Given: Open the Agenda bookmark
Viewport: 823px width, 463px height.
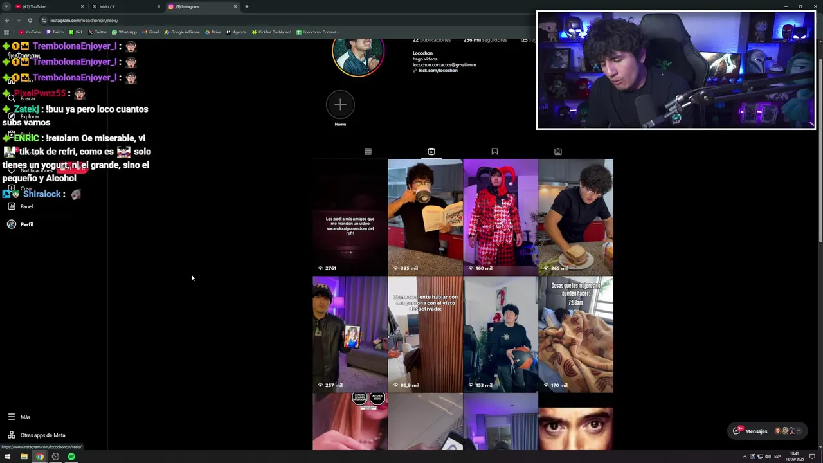Looking at the screenshot, I should 236,32.
